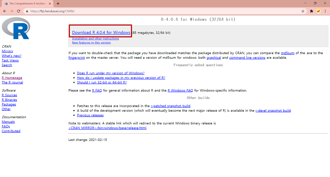Open R Binaries in the sidebar
This screenshot has width=330, height=177.
9,100
